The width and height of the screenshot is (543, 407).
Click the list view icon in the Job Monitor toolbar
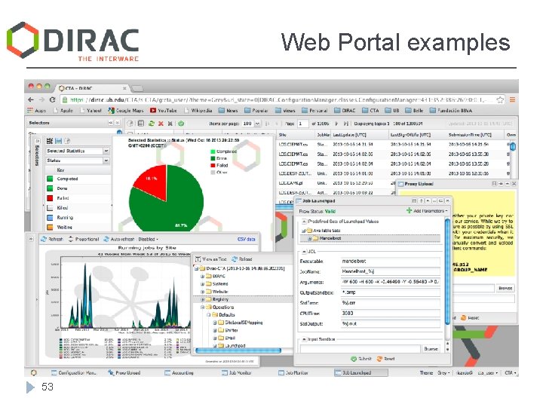141,123
